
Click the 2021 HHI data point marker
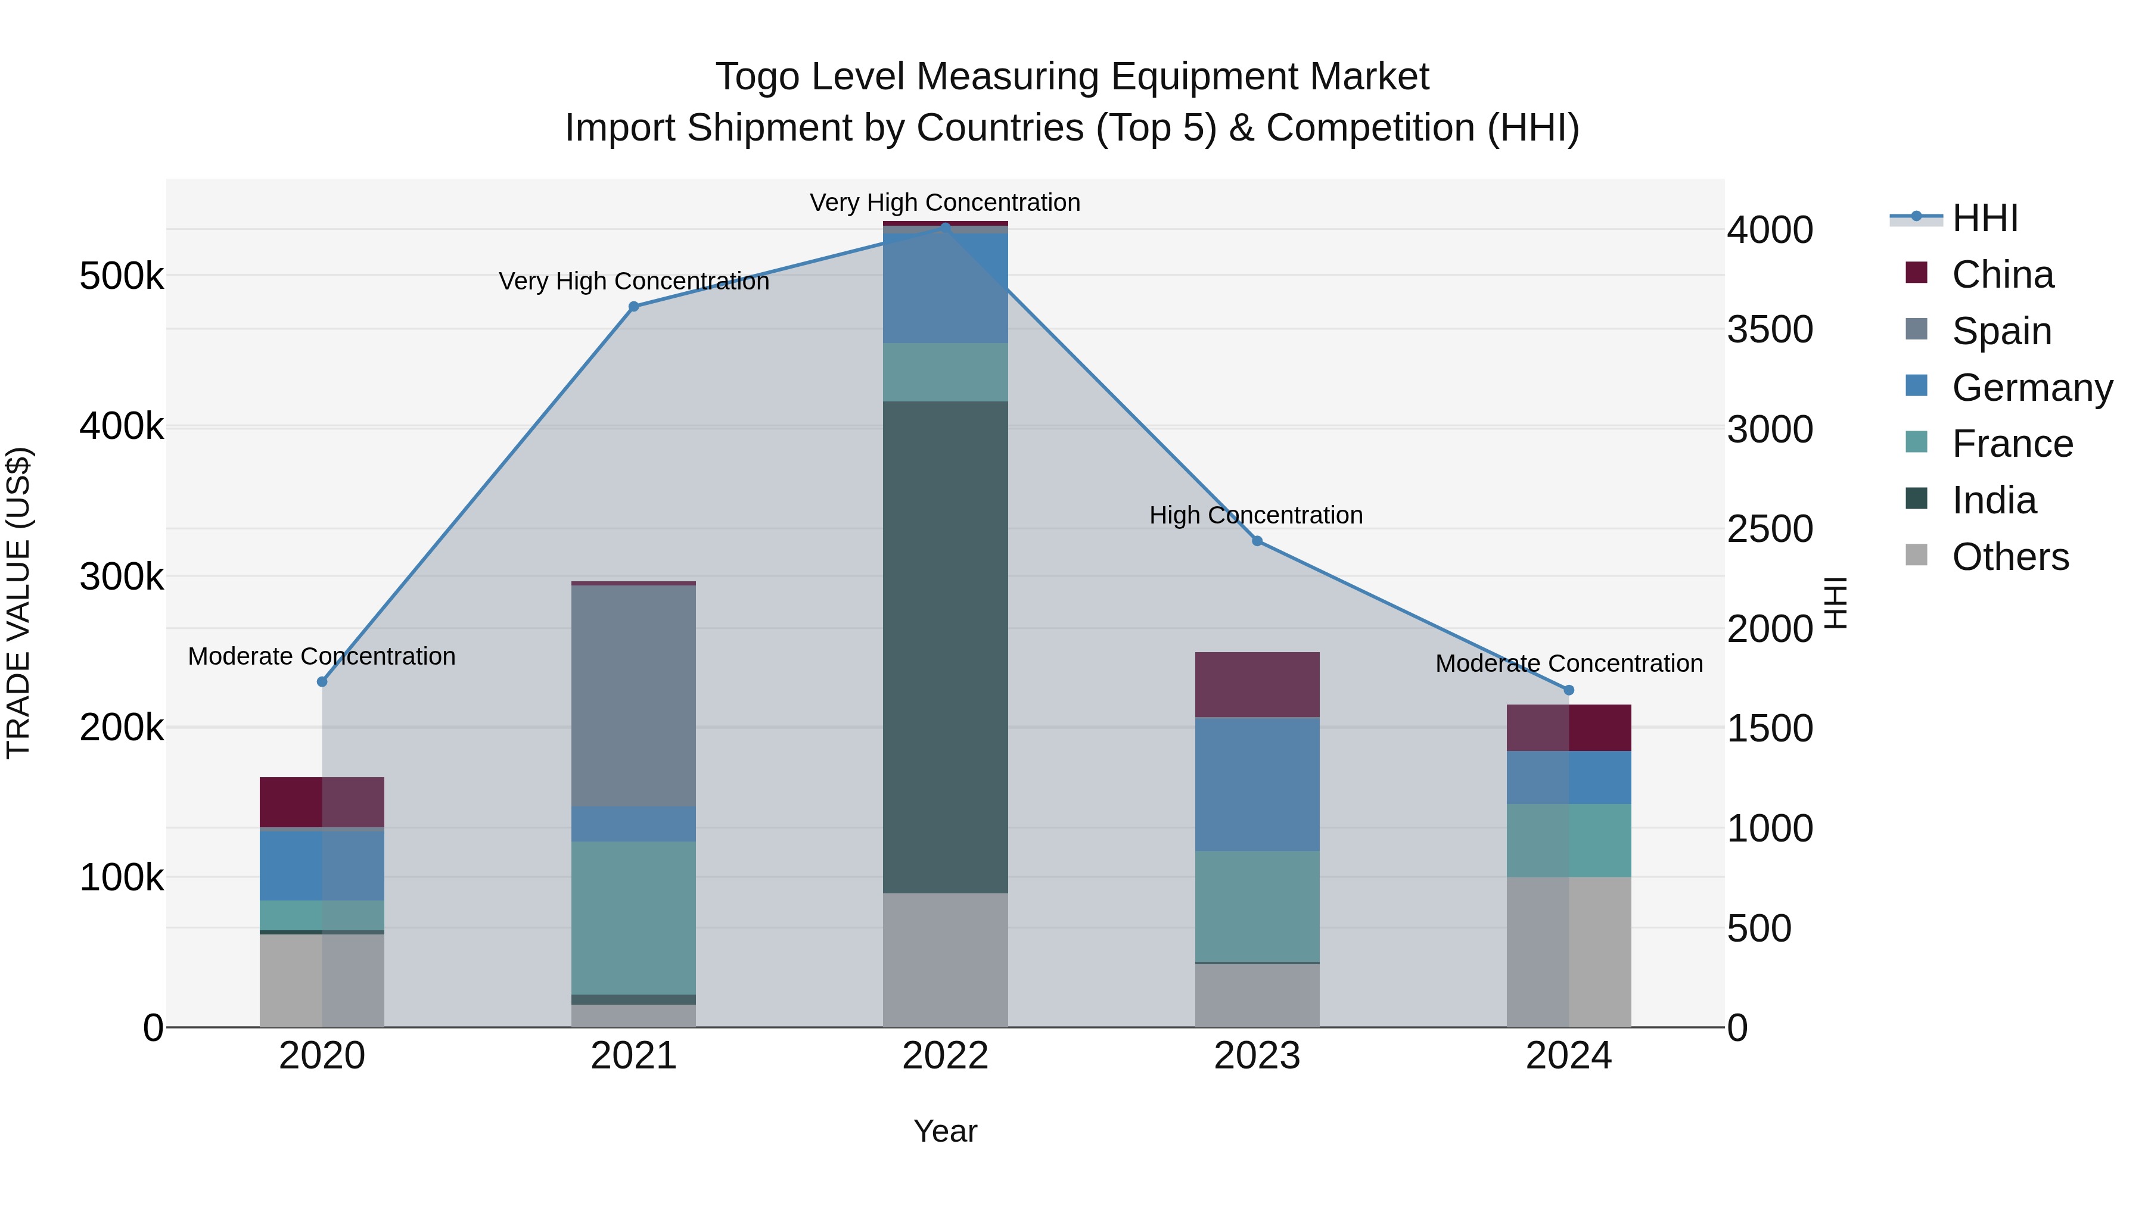[x=634, y=306]
